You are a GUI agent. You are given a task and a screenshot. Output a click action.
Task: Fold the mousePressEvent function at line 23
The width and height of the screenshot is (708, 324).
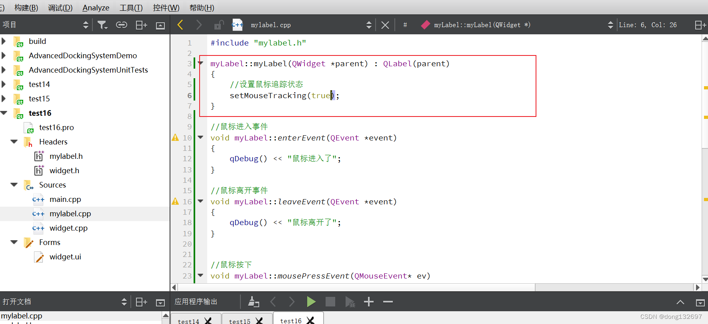tap(201, 275)
